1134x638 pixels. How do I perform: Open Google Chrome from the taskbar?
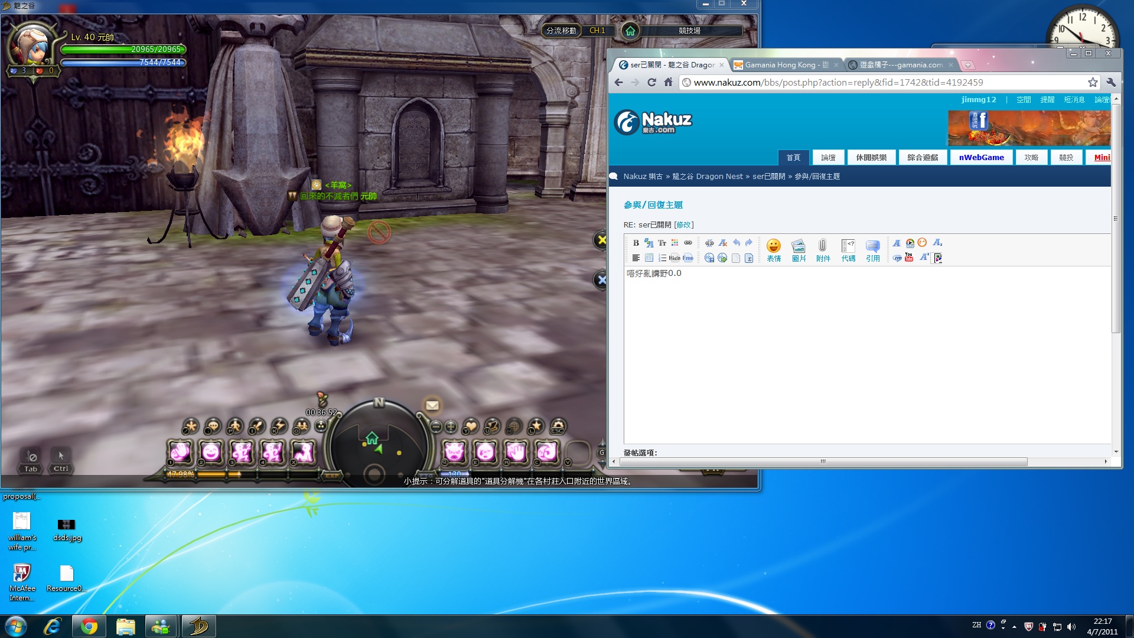tap(89, 626)
